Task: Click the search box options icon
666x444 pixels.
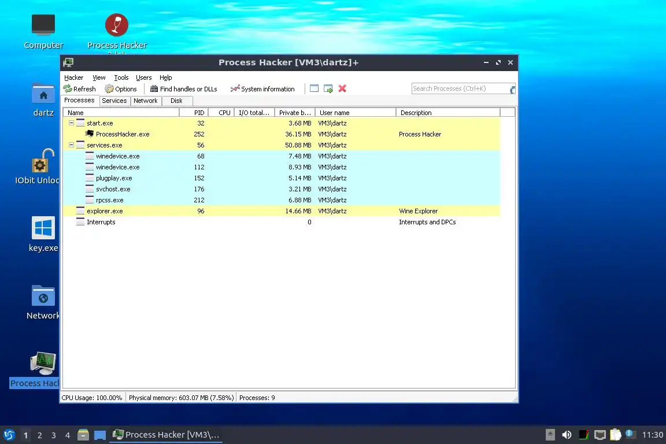Action: (512, 89)
